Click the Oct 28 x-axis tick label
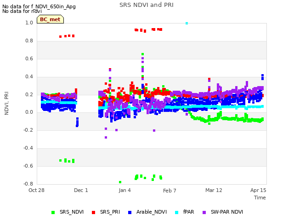Image resolution: width=294 pixels, height=221 pixels. tap(36, 190)
